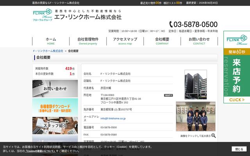This screenshot has height=156, width=250.
Task: Open 検討リスト counter in top bar
Action: click(173, 3)
